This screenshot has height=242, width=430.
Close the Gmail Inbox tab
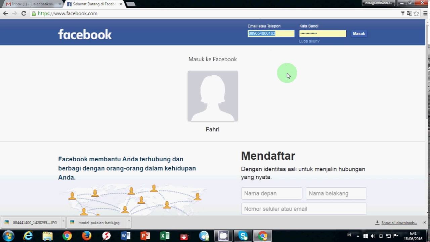[x=60, y=4]
